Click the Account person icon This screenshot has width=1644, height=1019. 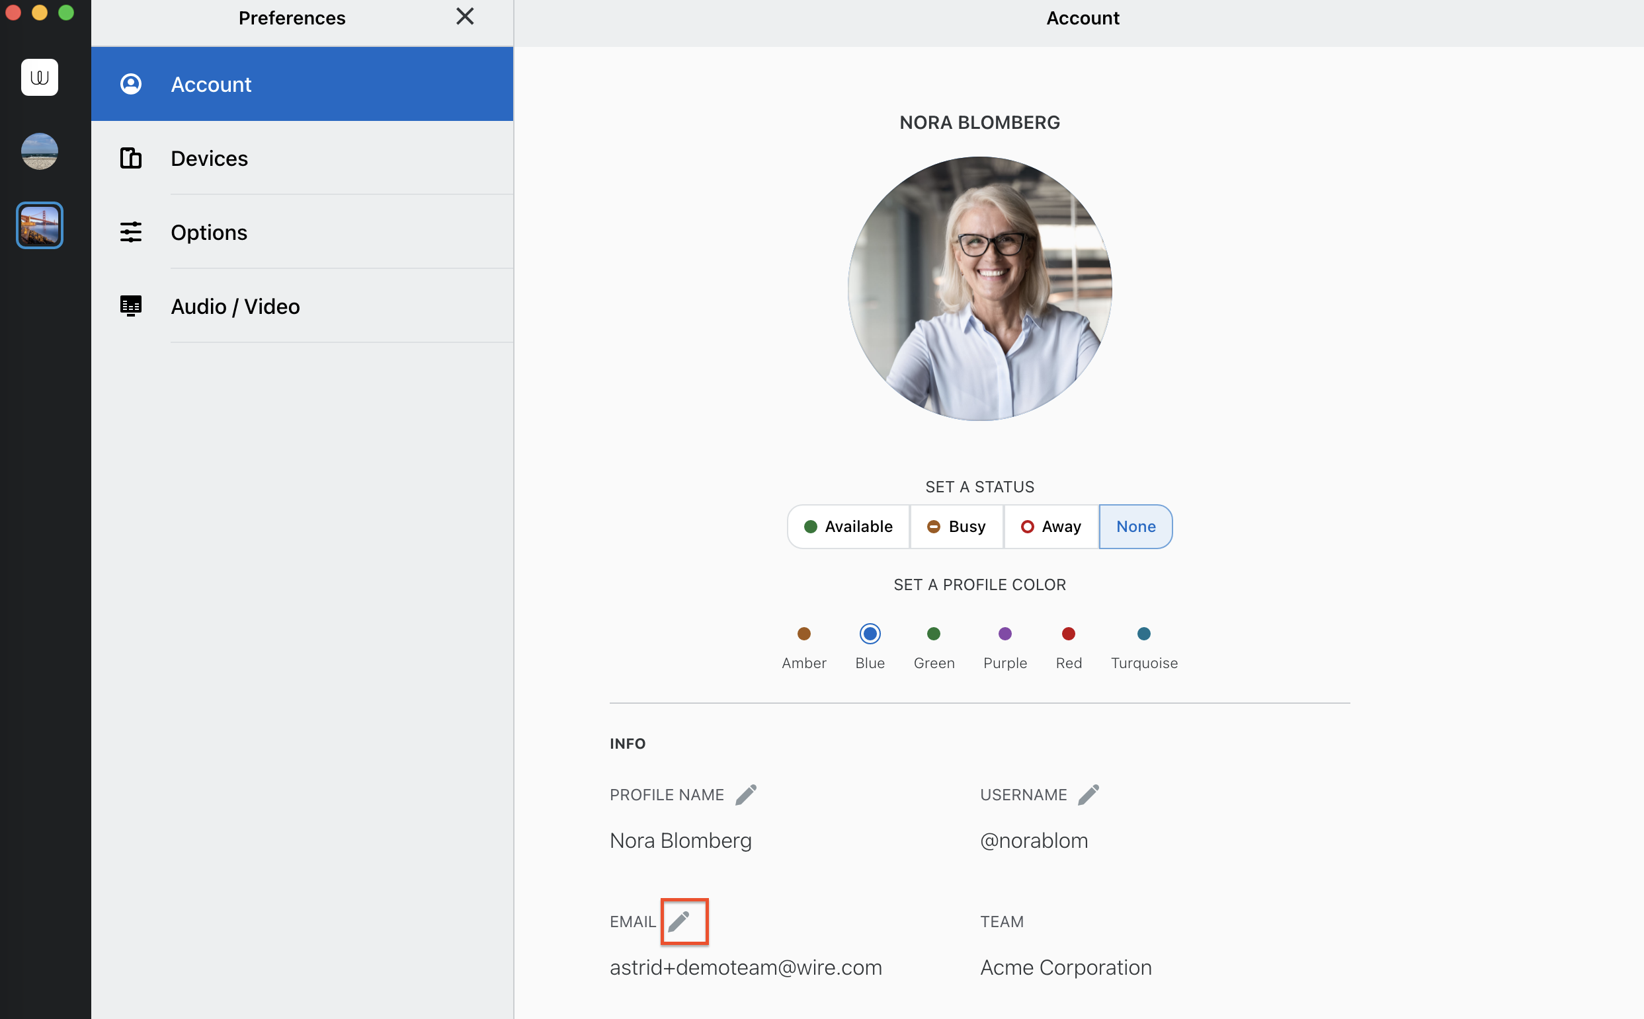point(131,84)
